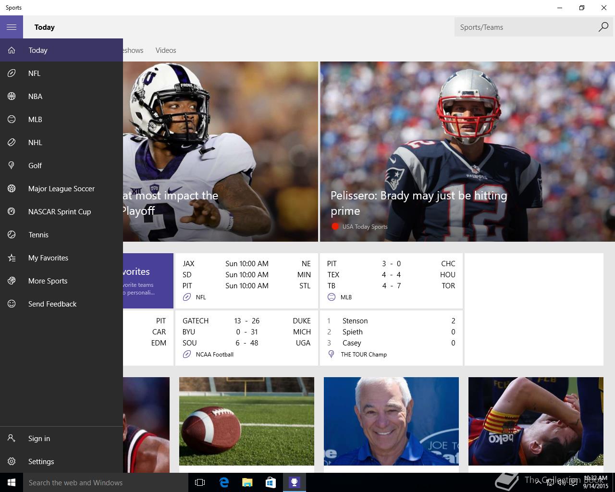
Task: Click the taskbar clock and date
Action: coord(596,482)
